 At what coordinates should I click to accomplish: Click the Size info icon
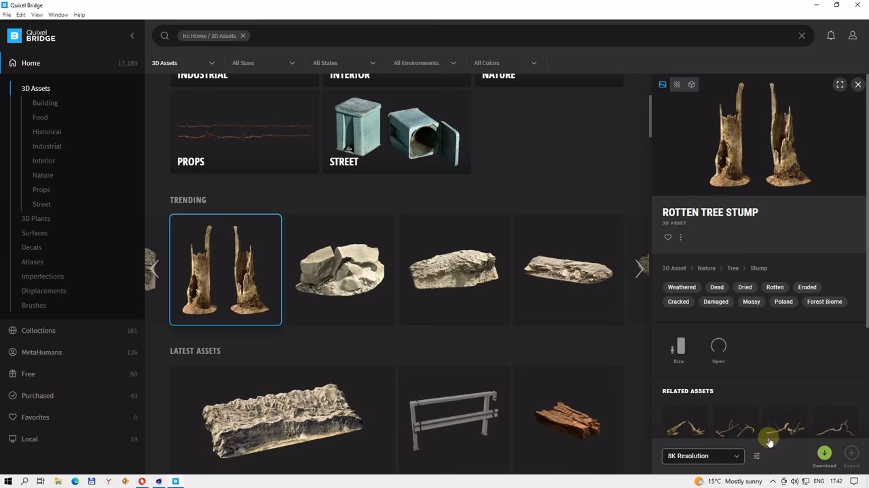point(678,346)
